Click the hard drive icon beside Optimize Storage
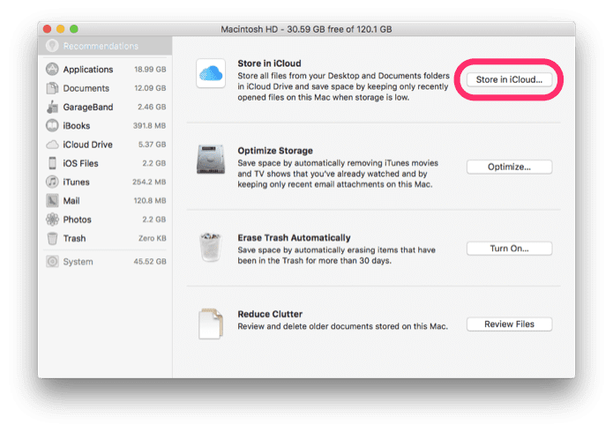 (x=211, y=159)
